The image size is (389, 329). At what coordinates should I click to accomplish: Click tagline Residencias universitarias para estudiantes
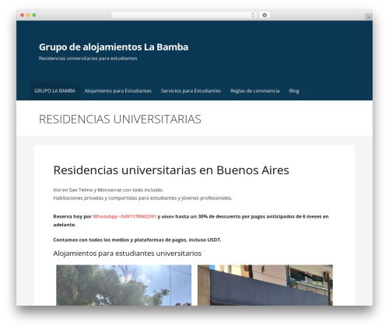(x=88, y=58)
